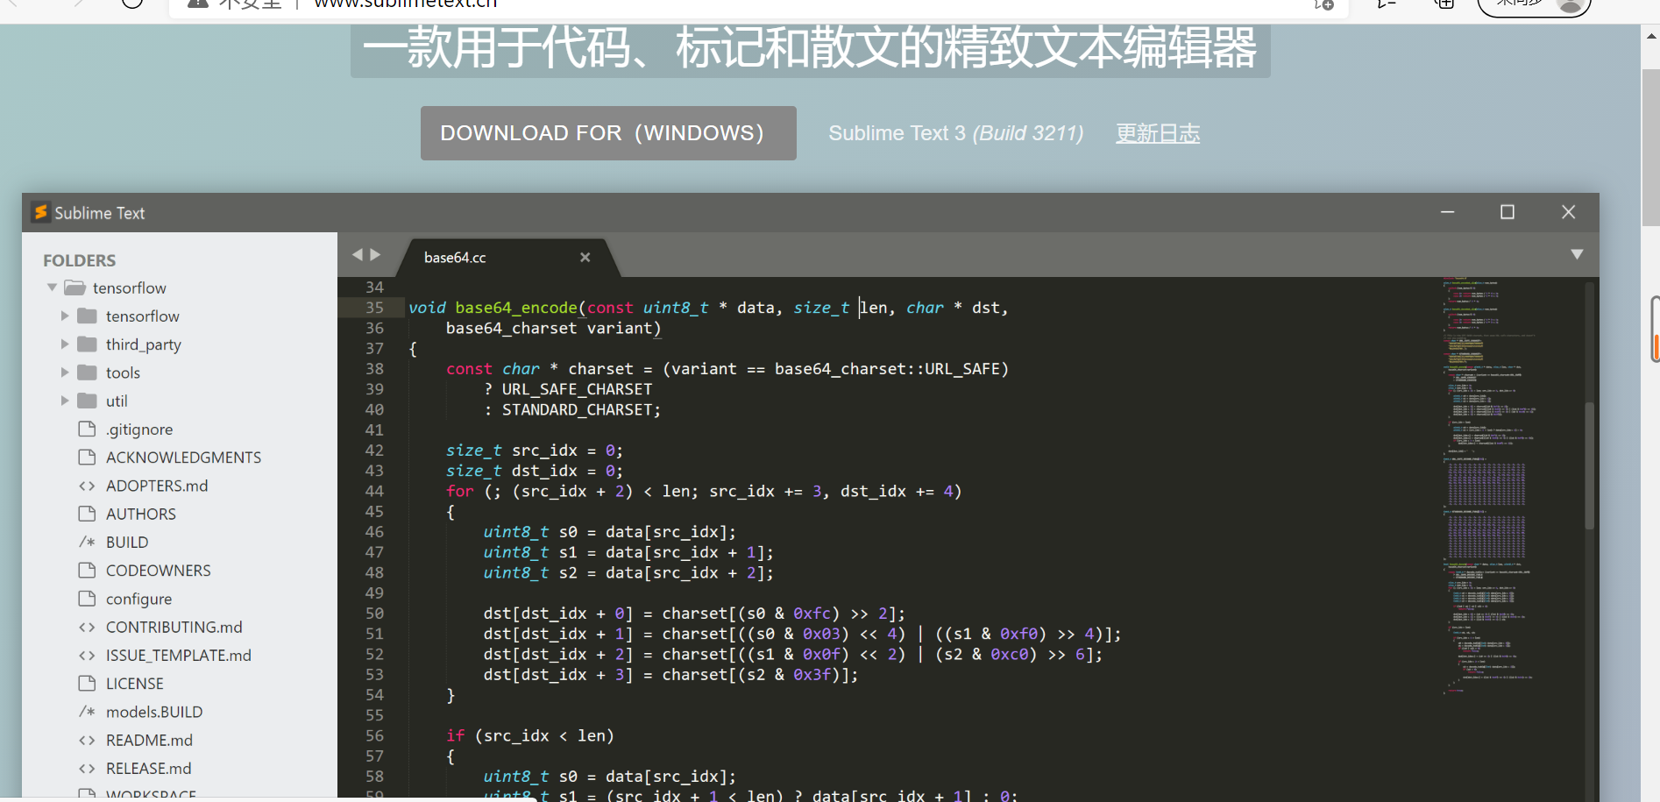Expand the nested tensorflow subfolder
This screenshot has width=1660, height=802.
[x=65, y=316]
